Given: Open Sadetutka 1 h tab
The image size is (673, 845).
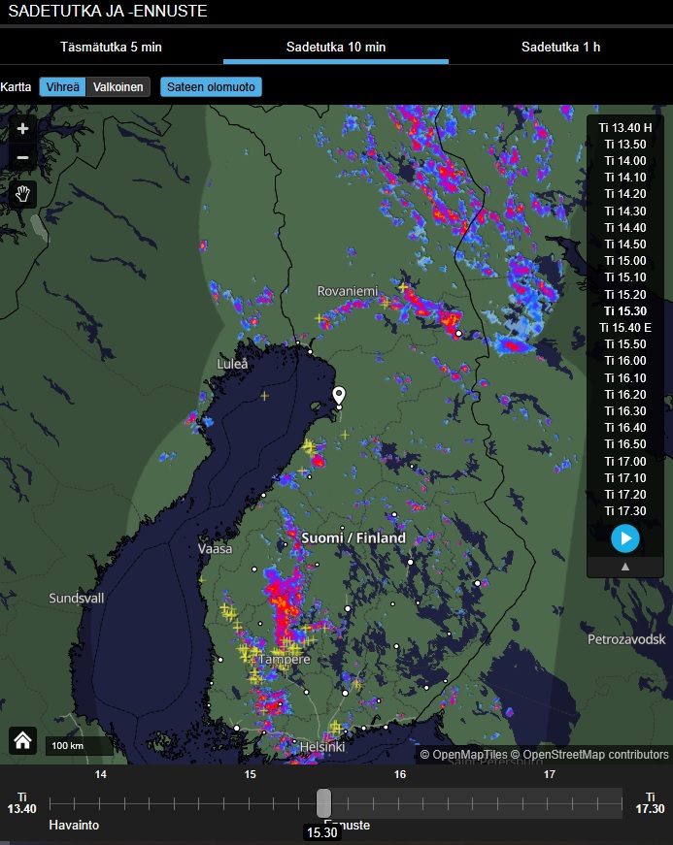Looking at the screenshot, I should [x=561, y=47].
